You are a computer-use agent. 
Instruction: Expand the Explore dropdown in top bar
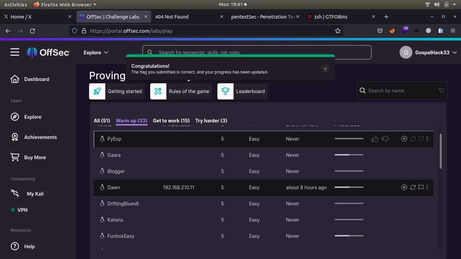tap(96, 53)
